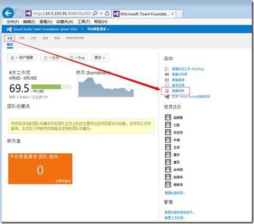Create a new 用户情景 work item
This screenshot has width=254, height=224.
(22, 58)
